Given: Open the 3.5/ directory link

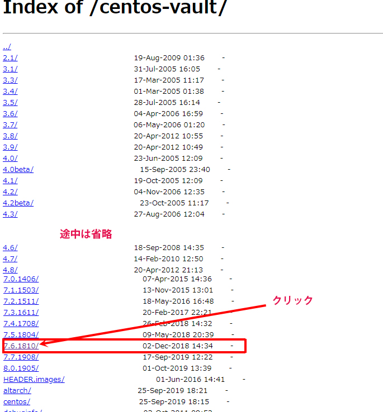Looking at the screenshot, I should pyautogui.click(x=10, y=103).
